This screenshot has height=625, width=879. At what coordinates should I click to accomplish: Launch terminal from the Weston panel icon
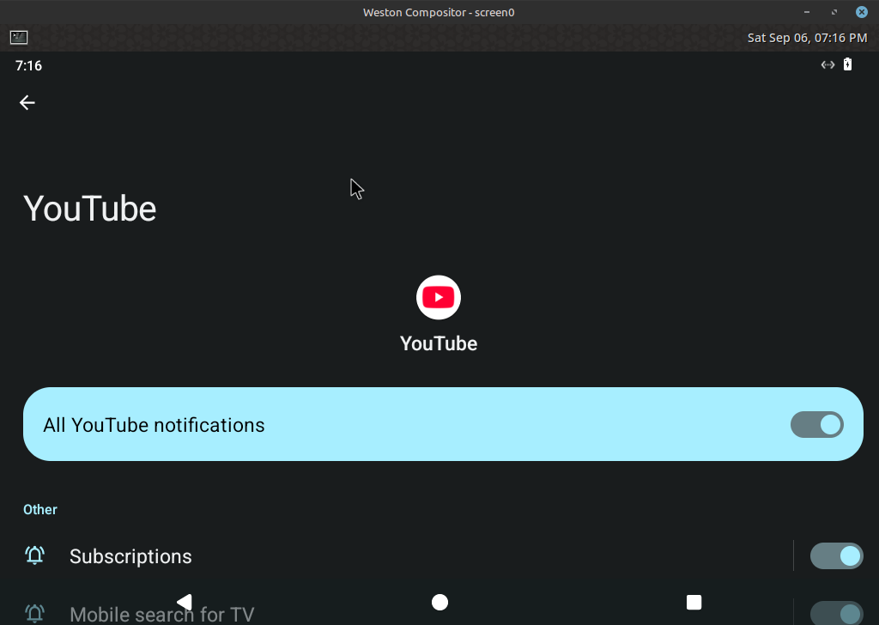pos(19,38)
